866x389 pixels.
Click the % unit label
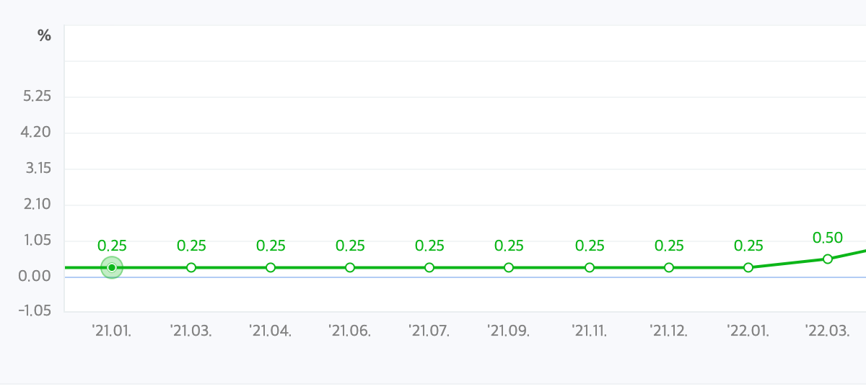[45, 35]
